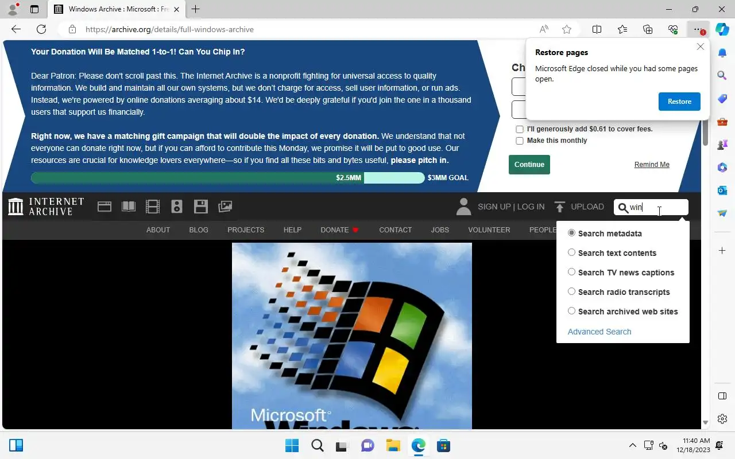Open a new tab with plus
The height and width of the screenshot is (459, 735).
coord(196,9)
